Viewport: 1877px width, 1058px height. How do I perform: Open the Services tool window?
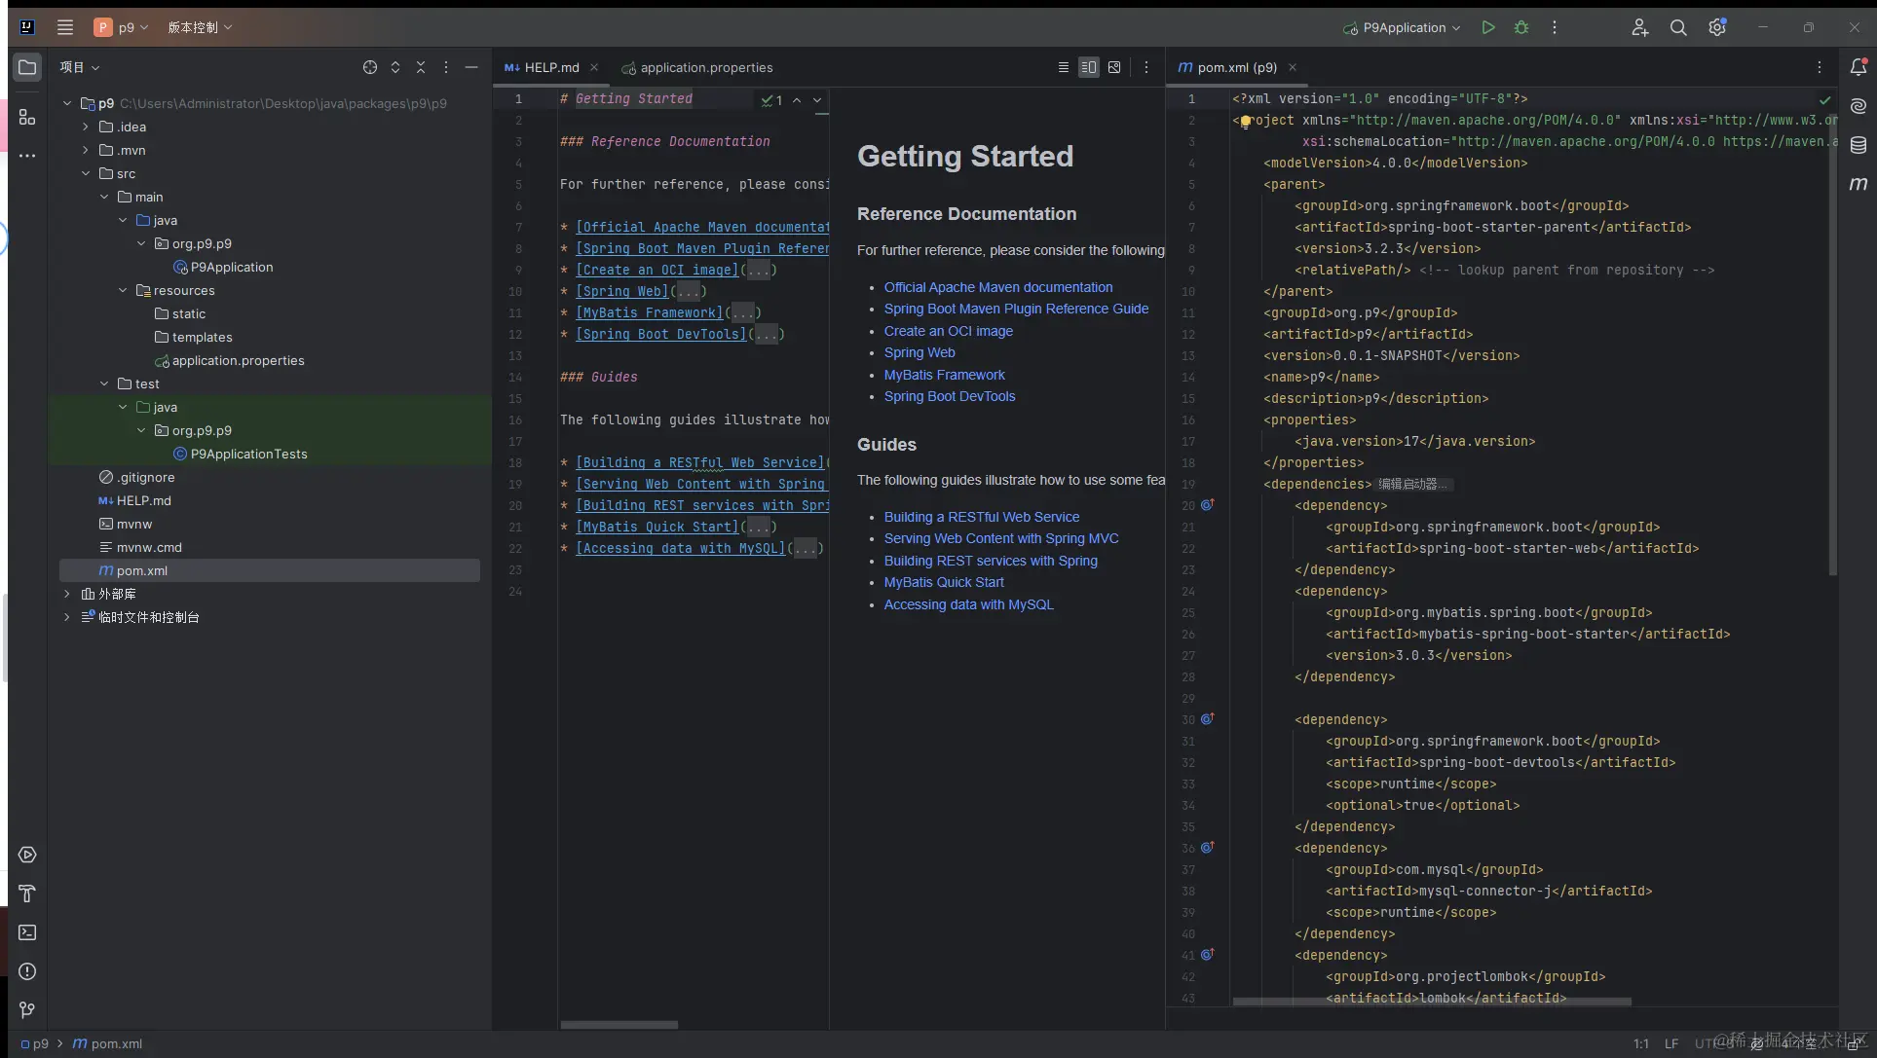(27, 855)
